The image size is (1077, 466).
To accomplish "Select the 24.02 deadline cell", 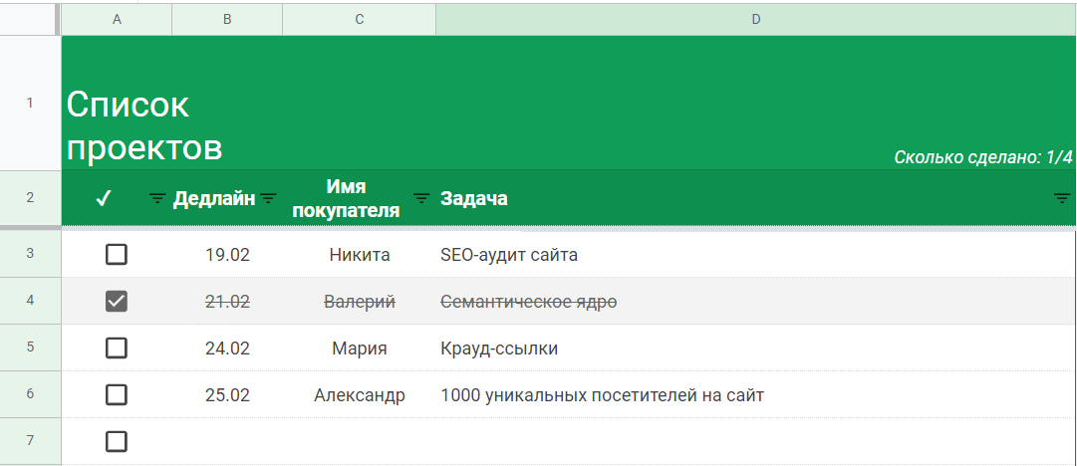I will pyautogui.click(x=227, y=349).
